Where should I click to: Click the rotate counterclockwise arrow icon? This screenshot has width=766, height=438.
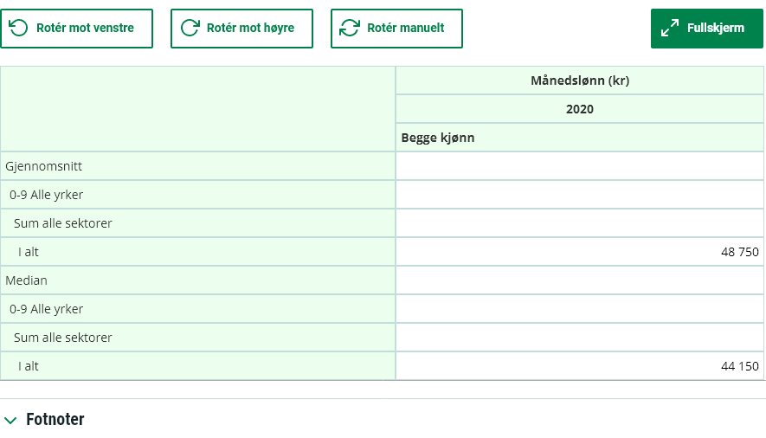point(19,29)
